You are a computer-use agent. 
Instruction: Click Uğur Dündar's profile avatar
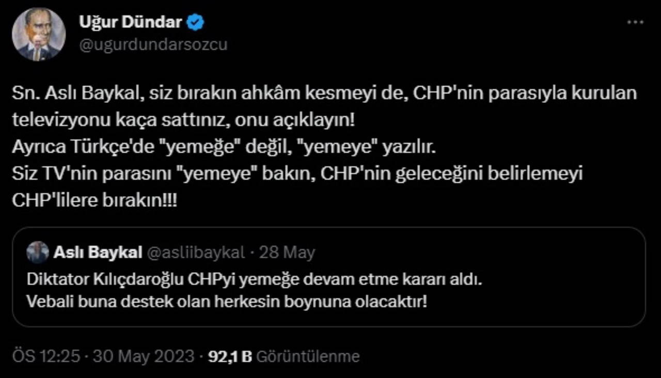[x=39, y=34]
